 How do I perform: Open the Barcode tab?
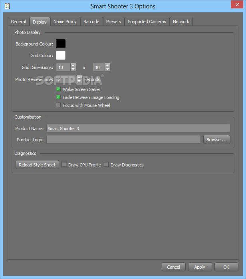pos(91,22)
